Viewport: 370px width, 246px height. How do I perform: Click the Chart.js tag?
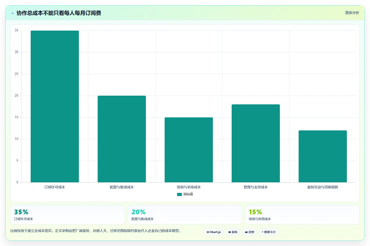(x=214, y=232)
